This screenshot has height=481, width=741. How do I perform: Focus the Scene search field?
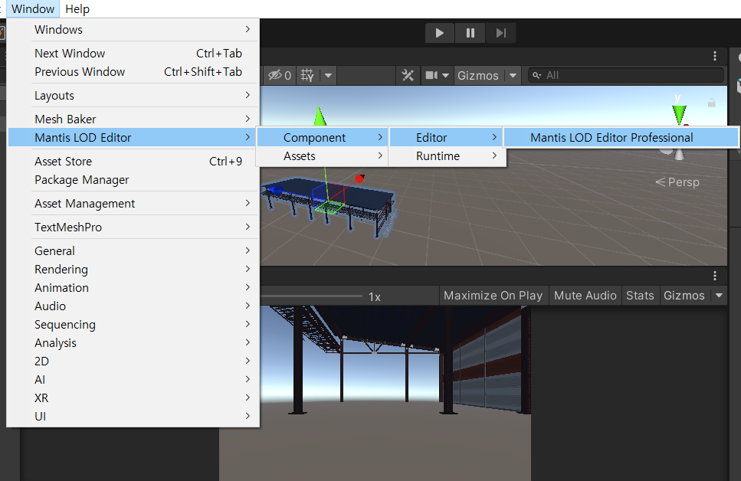[626, 75]
